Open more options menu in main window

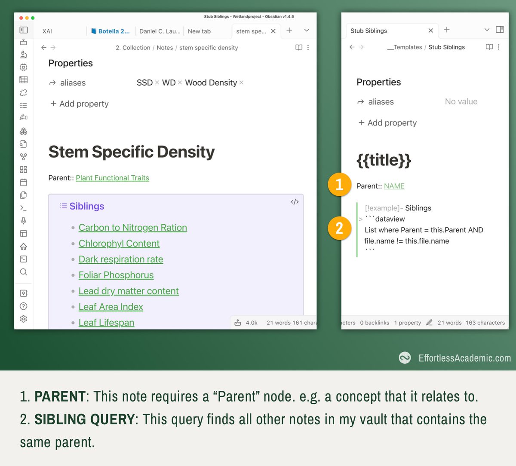click(x=308, y=48)
